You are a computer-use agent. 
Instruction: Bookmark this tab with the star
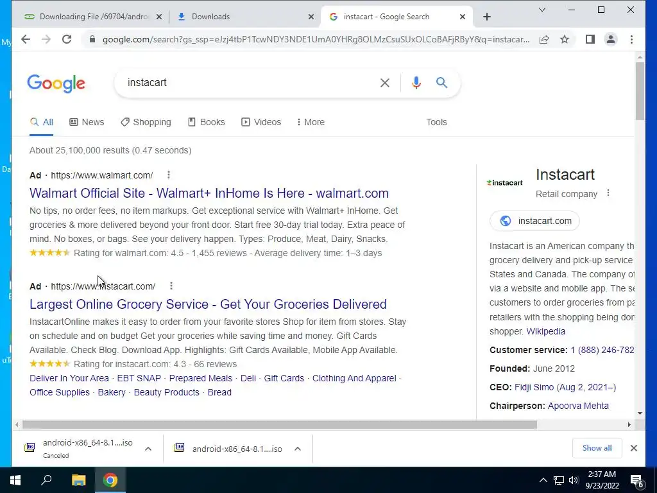pos(565,39)
